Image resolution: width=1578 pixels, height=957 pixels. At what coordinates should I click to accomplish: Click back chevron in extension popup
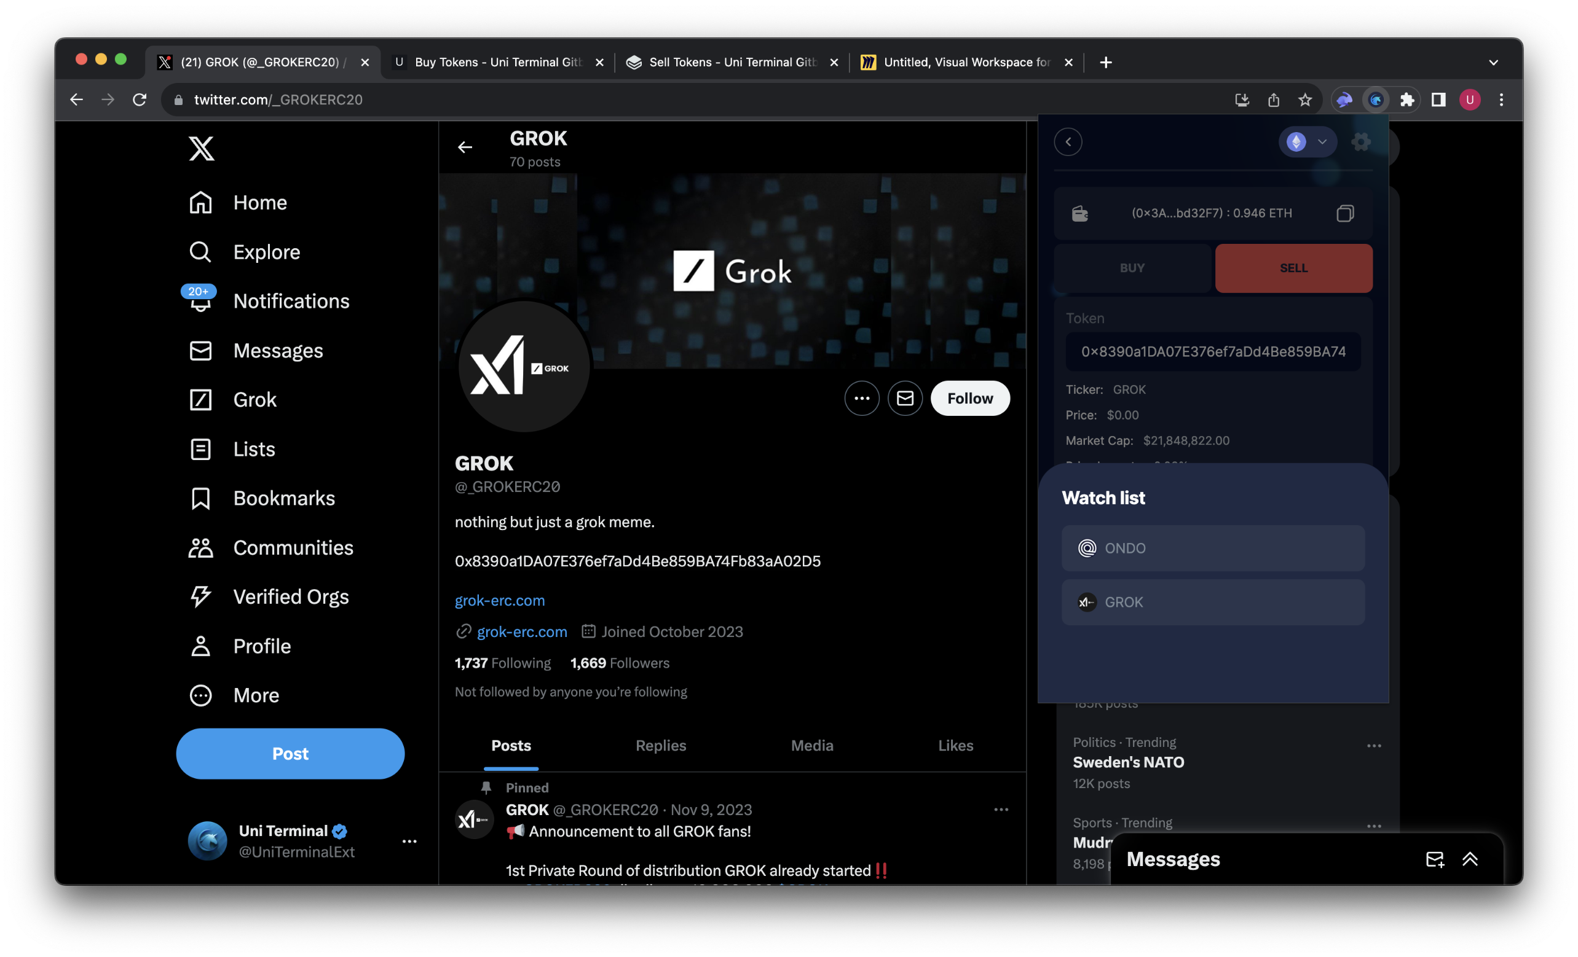coord(1068,141)
